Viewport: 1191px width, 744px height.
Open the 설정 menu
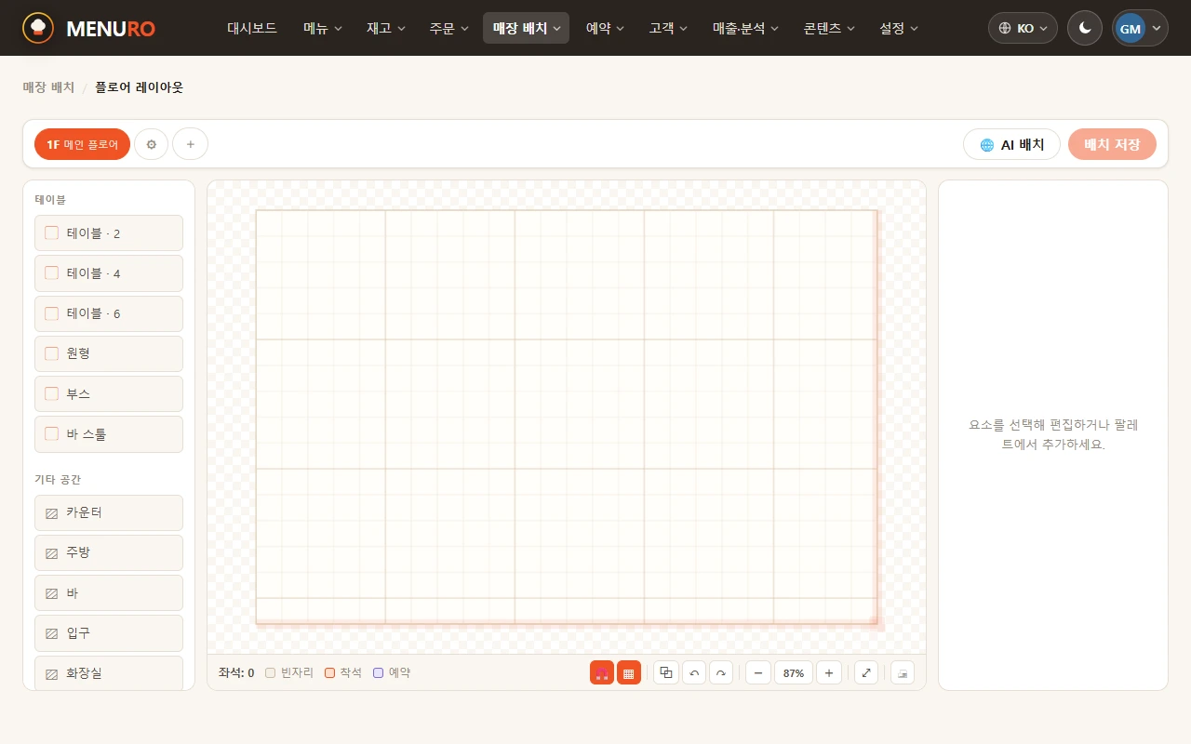tap(899, 28)
